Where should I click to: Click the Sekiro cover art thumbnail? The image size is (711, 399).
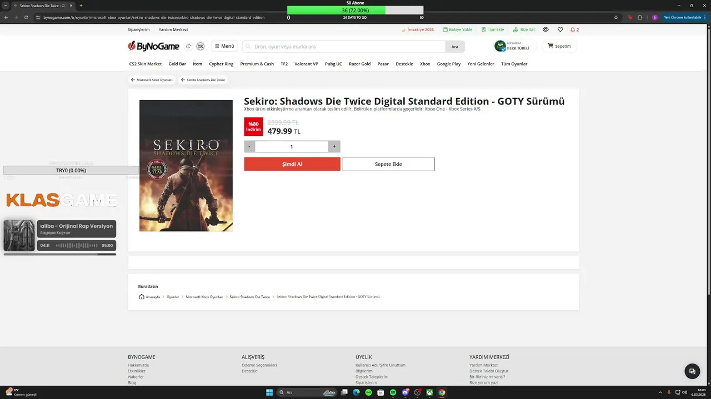[x=186, y=166]
